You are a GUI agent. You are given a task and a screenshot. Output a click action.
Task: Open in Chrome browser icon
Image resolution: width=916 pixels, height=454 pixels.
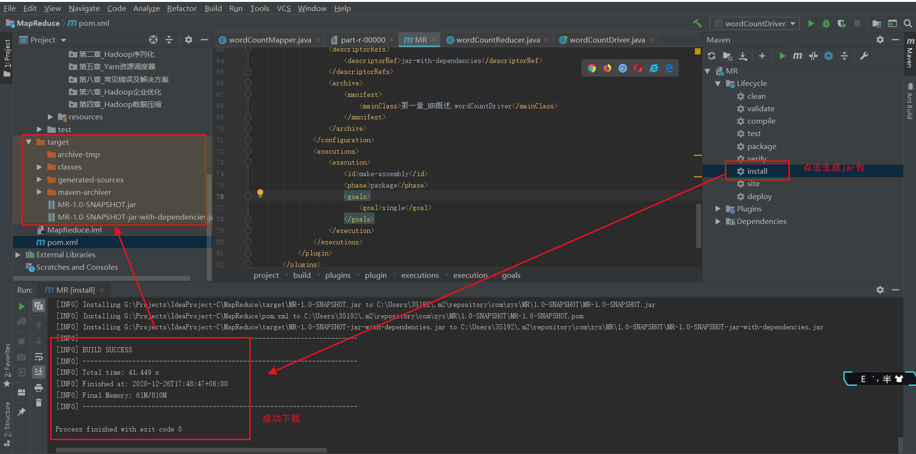592,68
